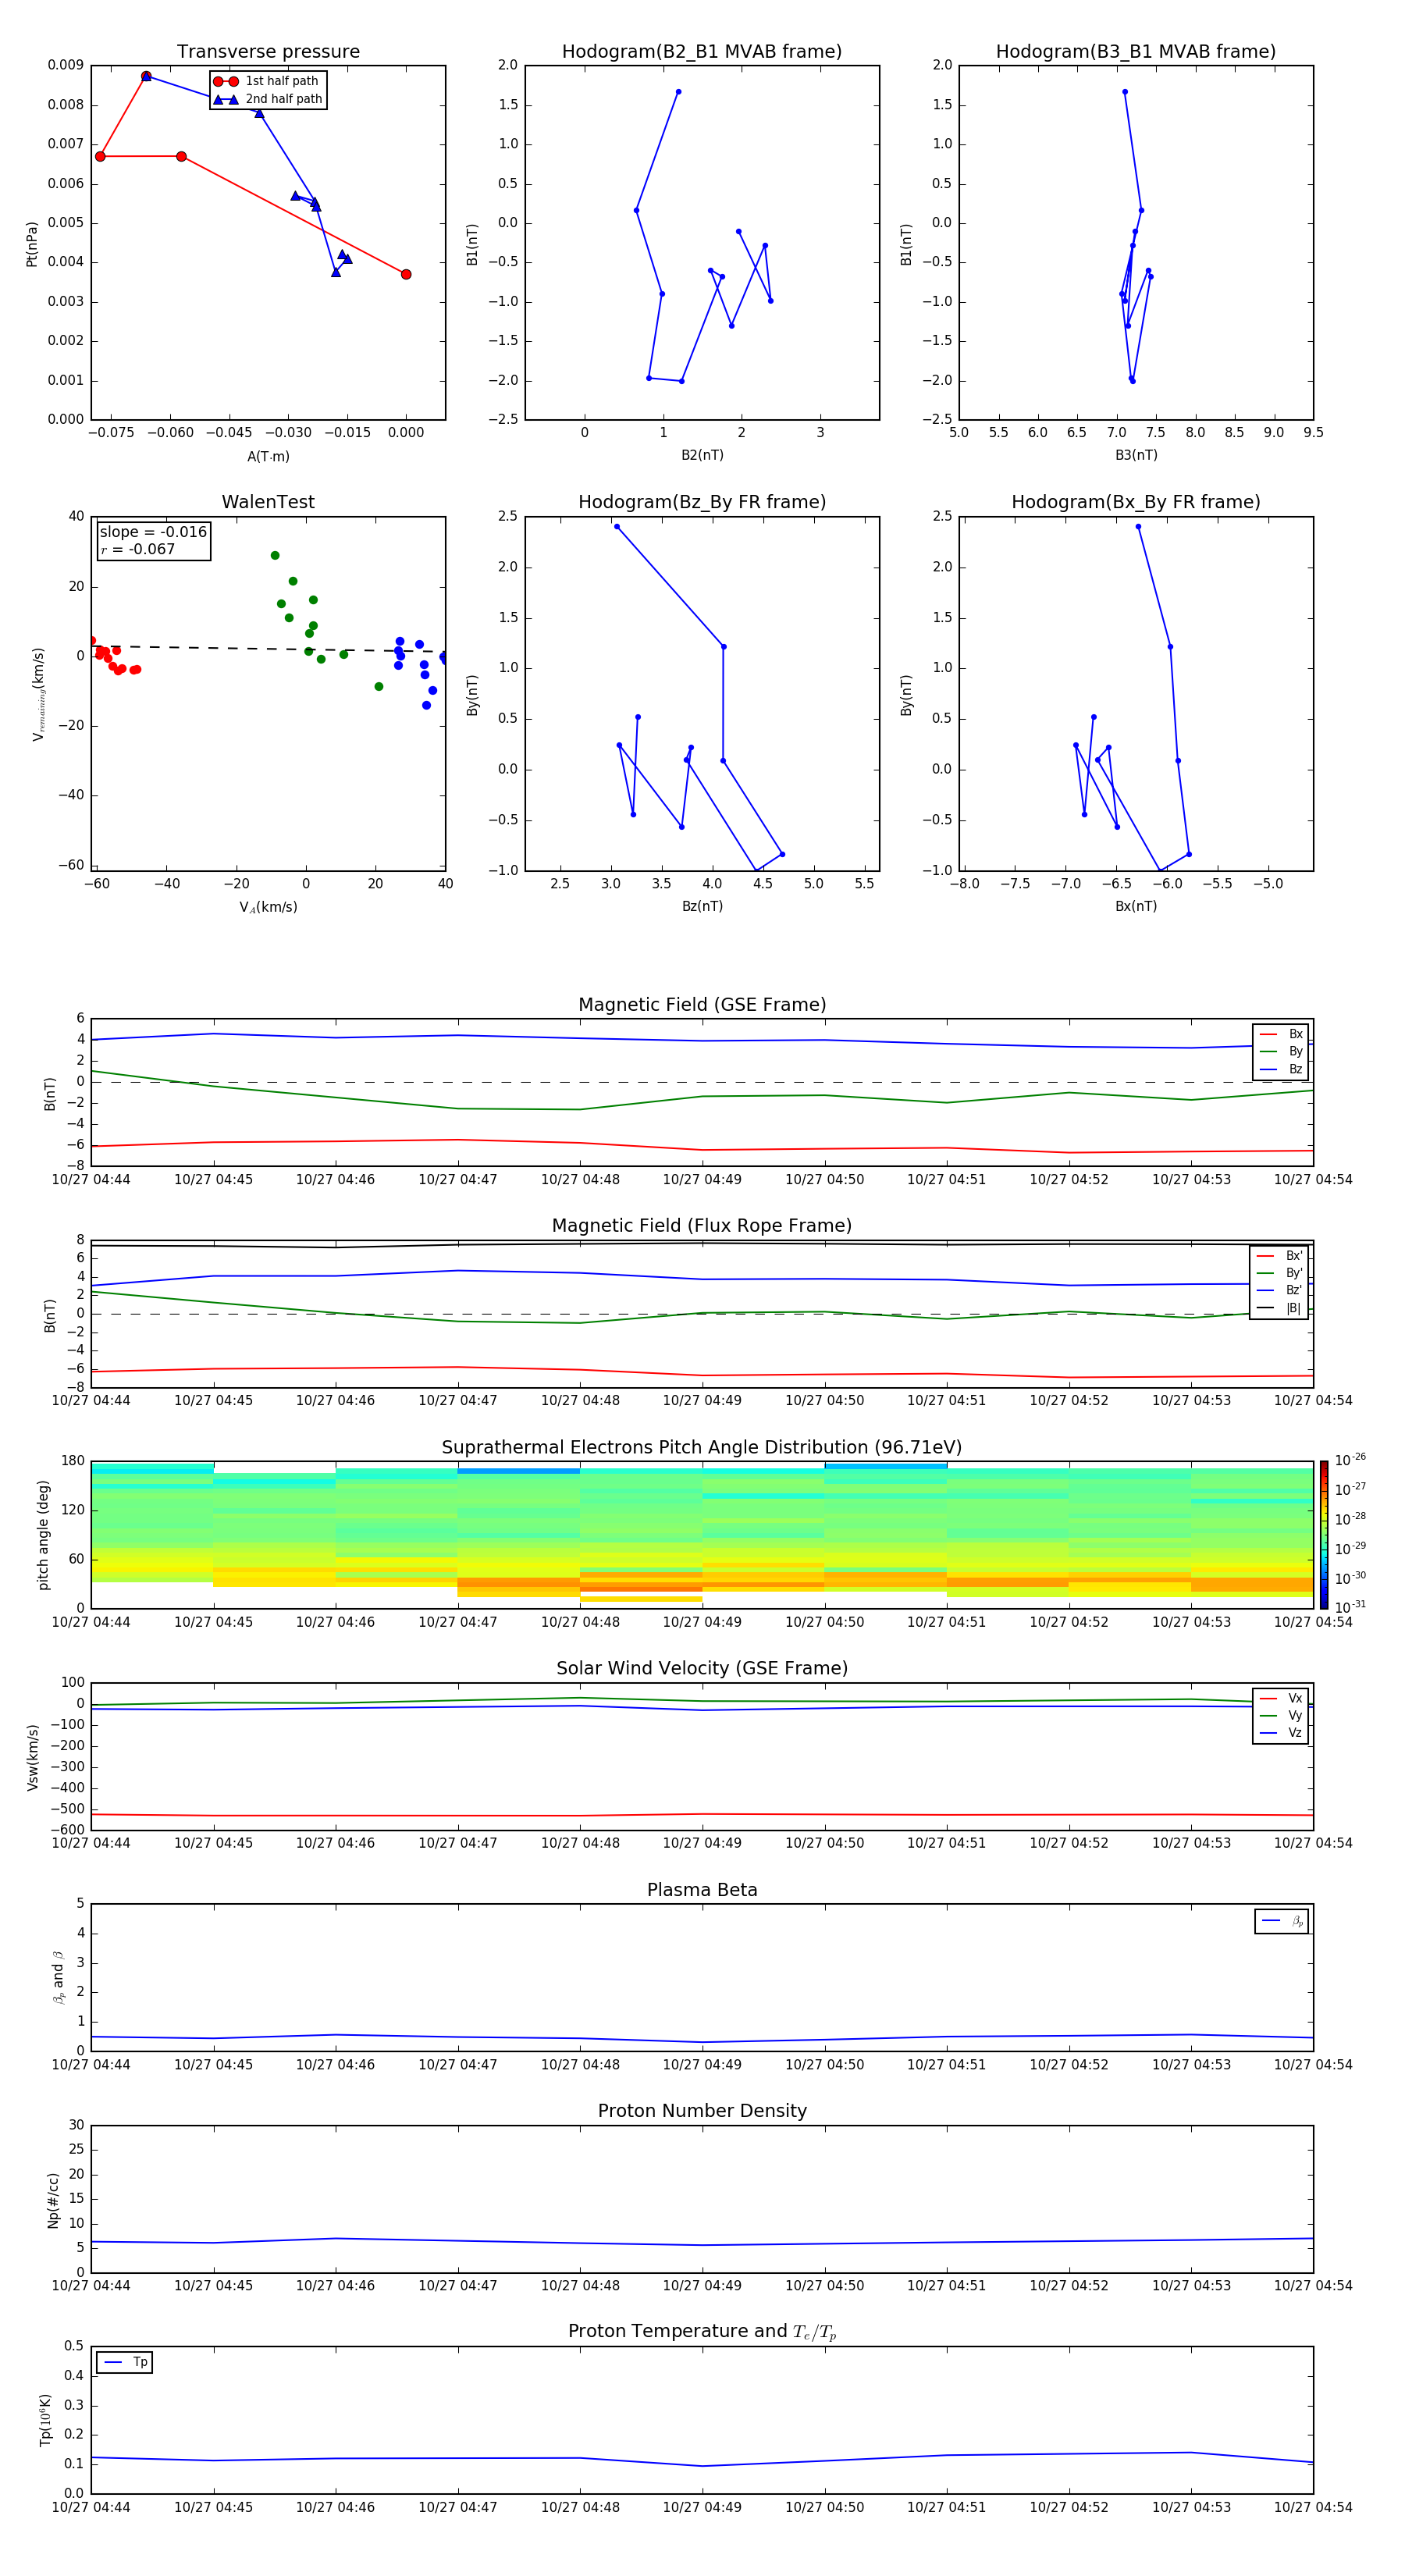Select the Suprathermal Electrons Pitch Angle Distribution title

coord(702,1448)
